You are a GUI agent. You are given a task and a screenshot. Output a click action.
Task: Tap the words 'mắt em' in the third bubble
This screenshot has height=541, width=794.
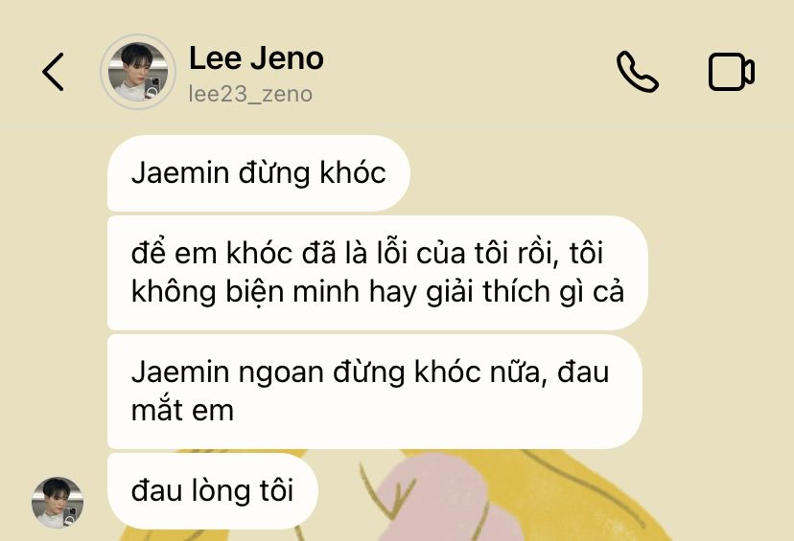pos(182,411)
